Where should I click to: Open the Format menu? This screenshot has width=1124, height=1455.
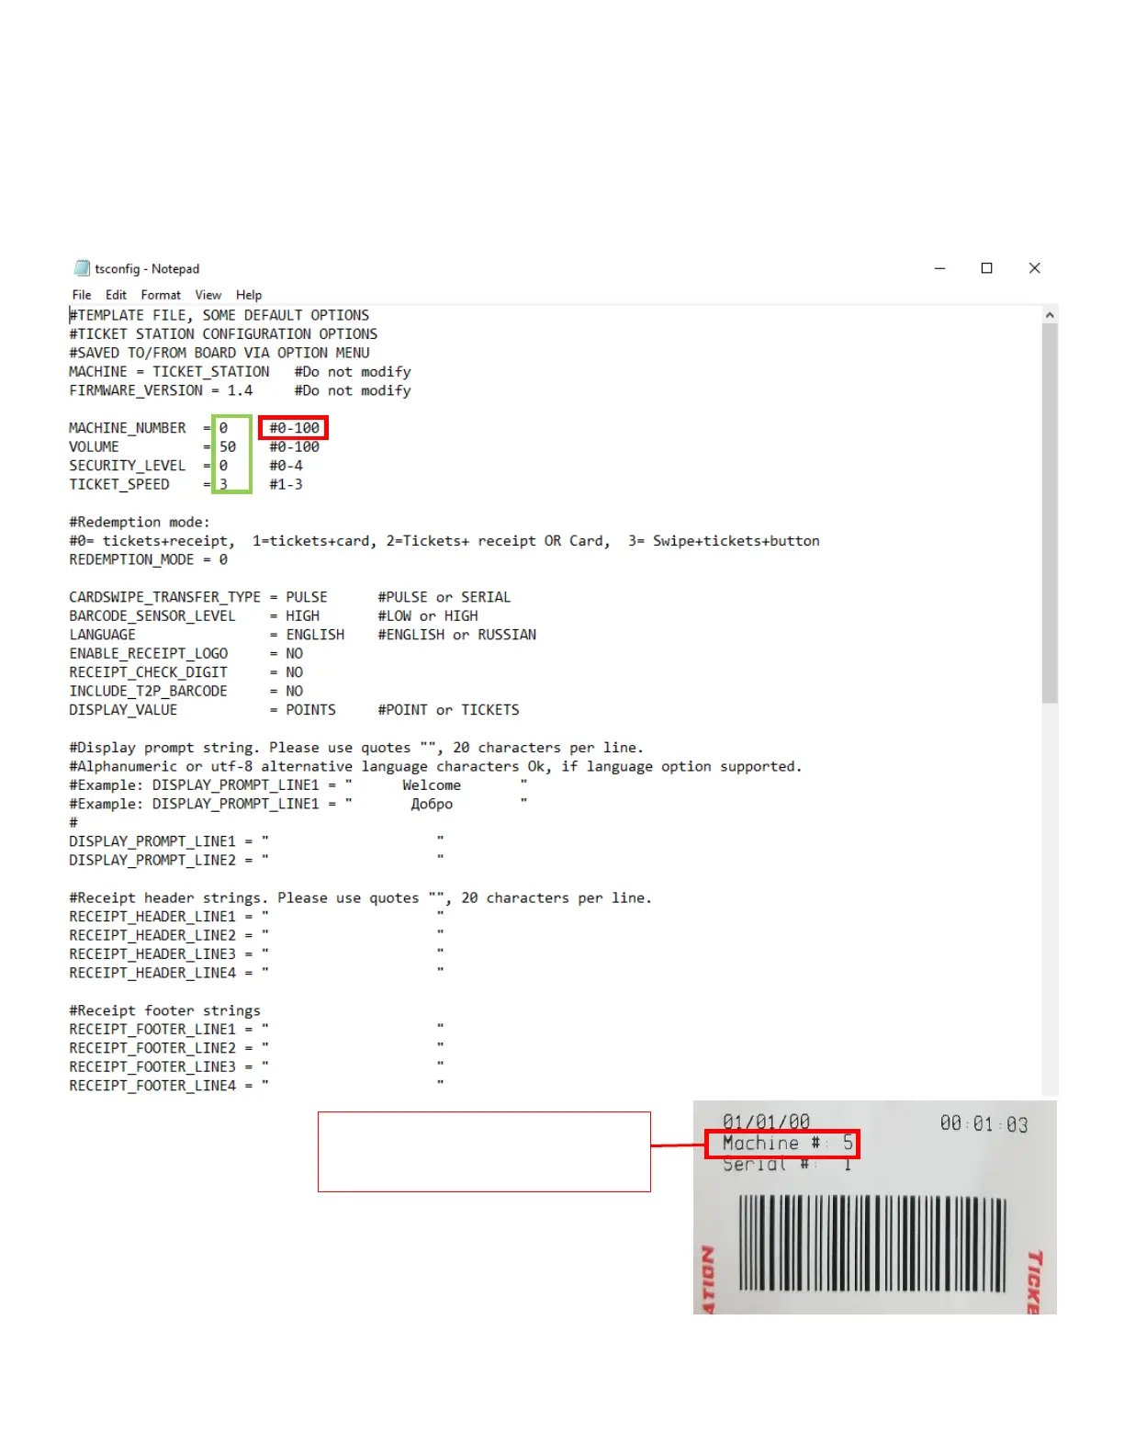[x=161, y=295]
